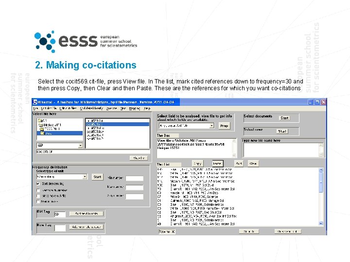The height and width of the screenshot is (262, 350).
Task: Select the Kessler M ... Am Doc row
Action: point(238,193)
